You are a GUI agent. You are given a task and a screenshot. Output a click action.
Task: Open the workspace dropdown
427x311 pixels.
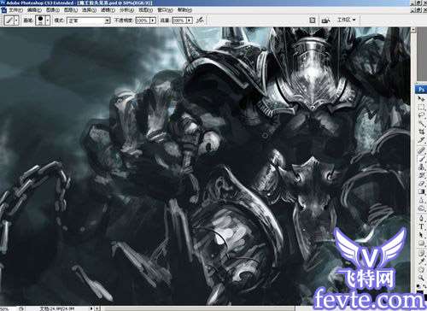pyautogui.click(x=347, y=20)
